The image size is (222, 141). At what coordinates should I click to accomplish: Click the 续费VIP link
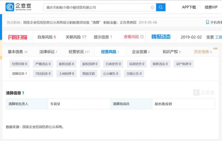(211, 7)
